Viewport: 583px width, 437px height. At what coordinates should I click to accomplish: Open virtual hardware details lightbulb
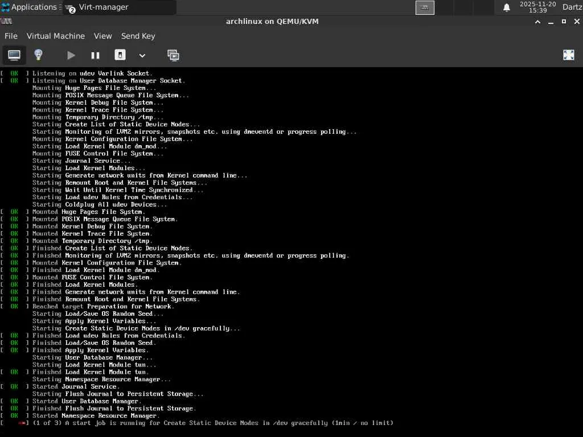pos(38,55)
